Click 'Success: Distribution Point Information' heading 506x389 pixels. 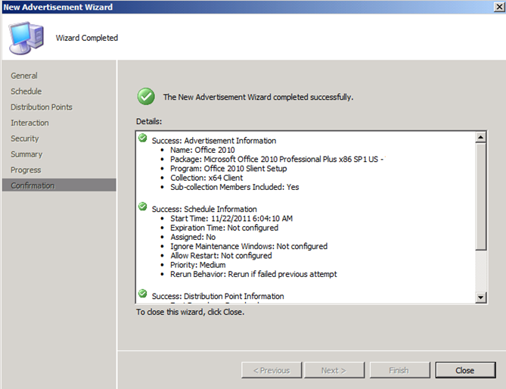[x=218, y=297]
